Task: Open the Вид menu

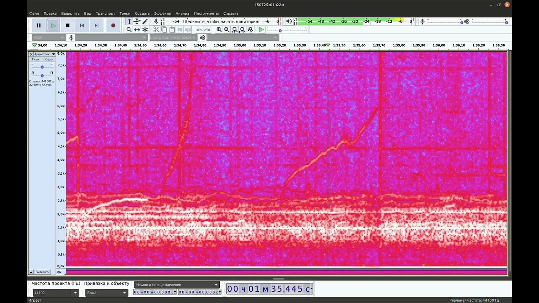Action: pyautogui.click(x=88, y=13)
